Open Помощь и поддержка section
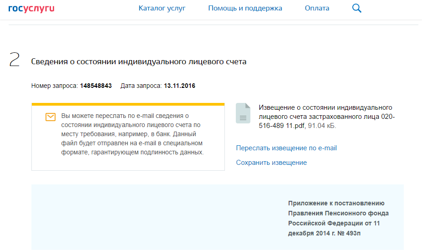422x250 pixels. pyautogui.click(x=245, y=8)
